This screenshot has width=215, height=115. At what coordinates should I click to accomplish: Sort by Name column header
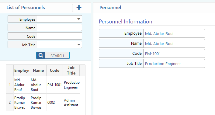tap(38, 70)
